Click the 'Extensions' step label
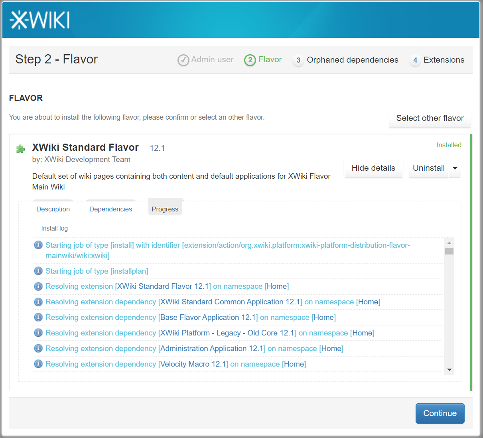Screen dimensions: 483x438 click(x=444, y=60)
